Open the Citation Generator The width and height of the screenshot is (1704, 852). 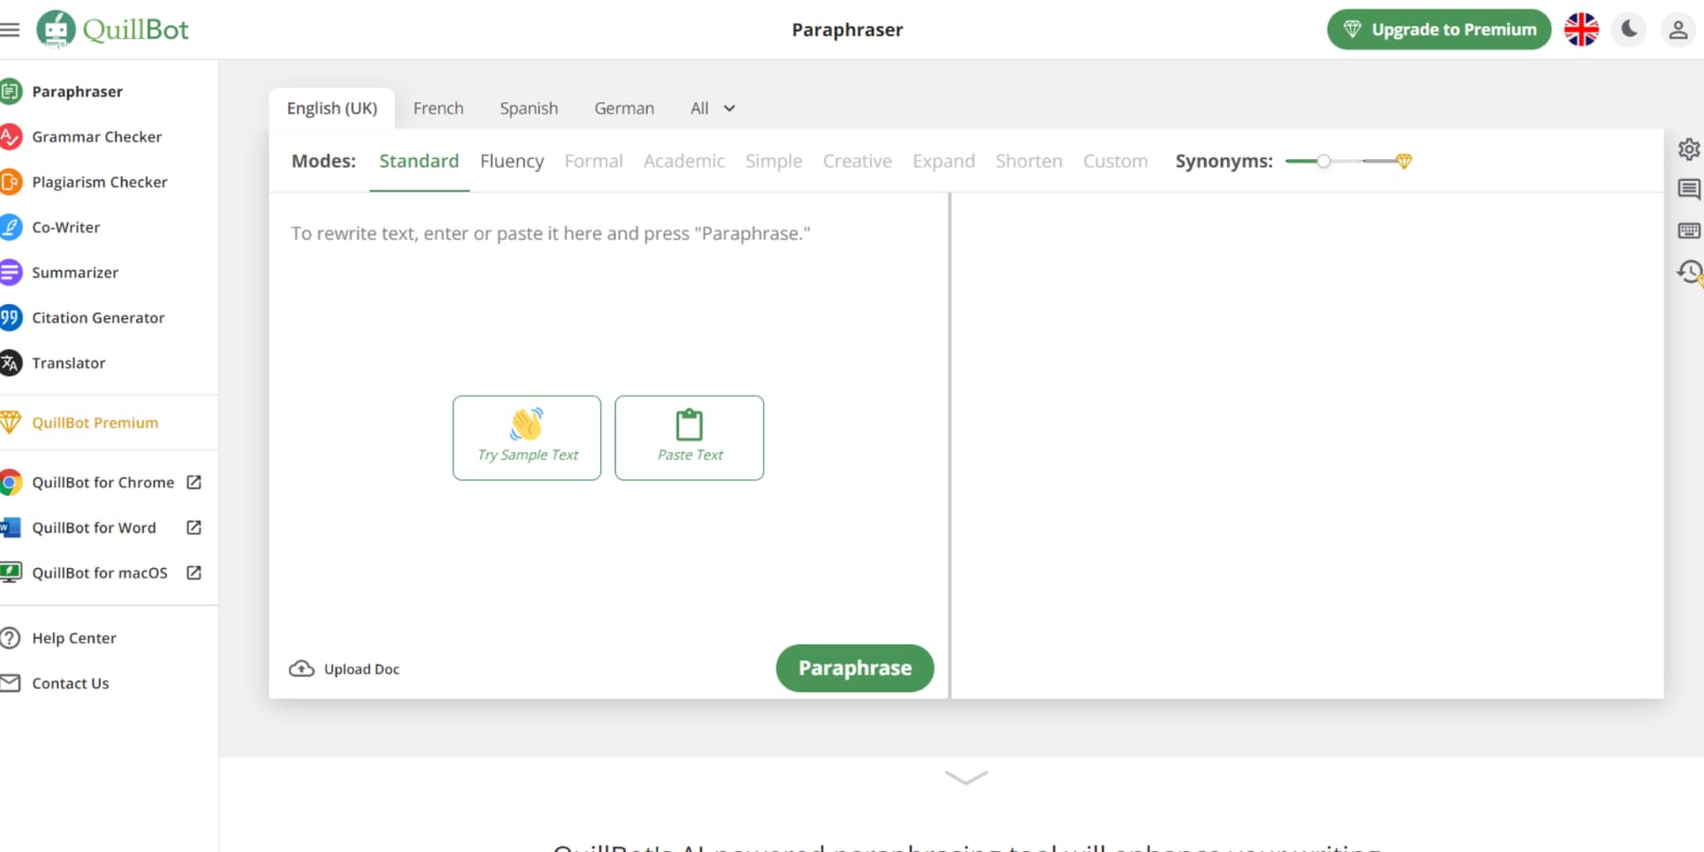coord(98,317)
